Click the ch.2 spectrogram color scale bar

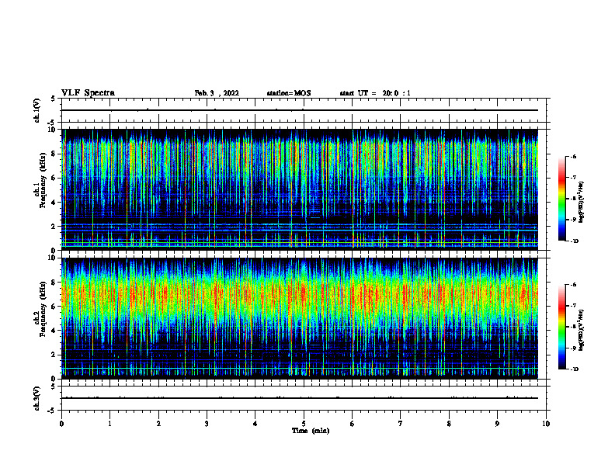(562, 327)
